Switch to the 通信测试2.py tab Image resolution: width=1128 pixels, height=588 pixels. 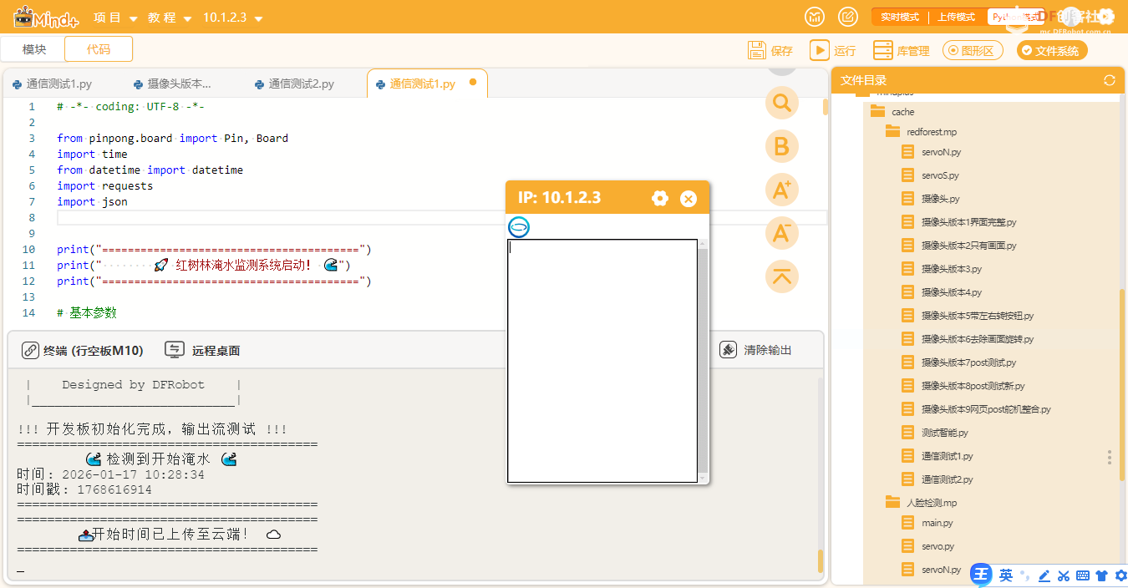point(300,84)
